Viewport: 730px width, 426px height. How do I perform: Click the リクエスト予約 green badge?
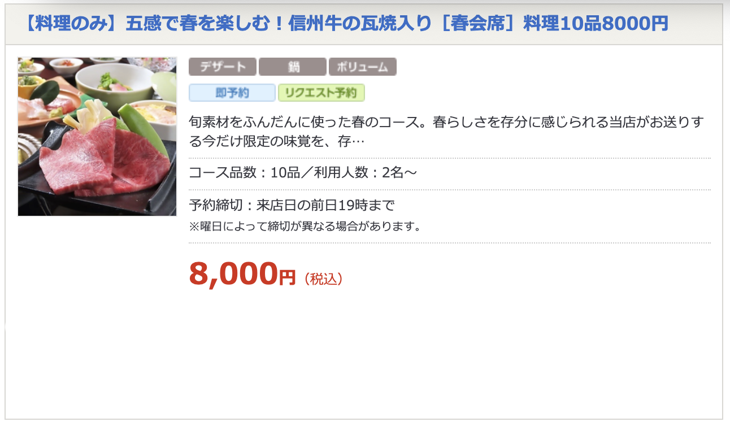pos(321,93)
